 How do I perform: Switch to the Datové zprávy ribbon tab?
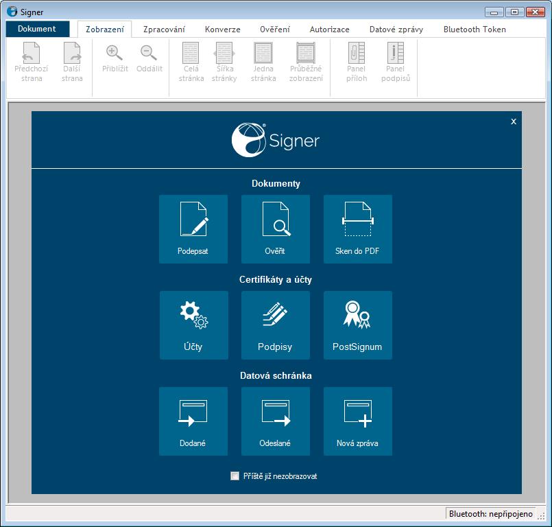pyautogui.click(x=396, y=30)
